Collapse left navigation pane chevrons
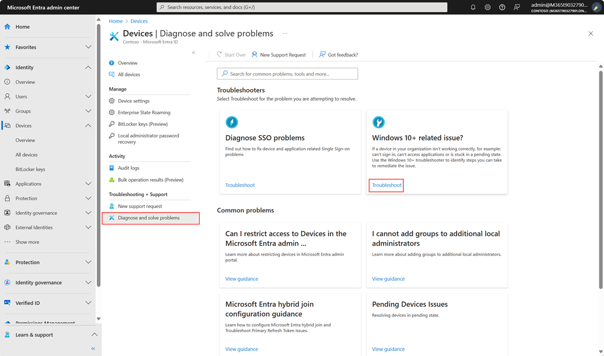Viewport: 604px width, 356px height. pos(93,348)
